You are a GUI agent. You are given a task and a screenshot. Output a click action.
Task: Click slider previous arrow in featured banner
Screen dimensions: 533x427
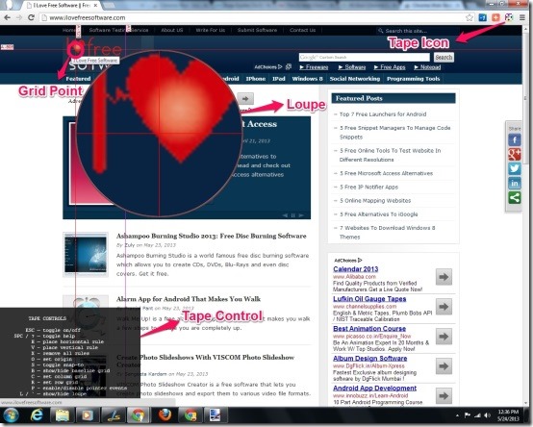pos(285,215)
